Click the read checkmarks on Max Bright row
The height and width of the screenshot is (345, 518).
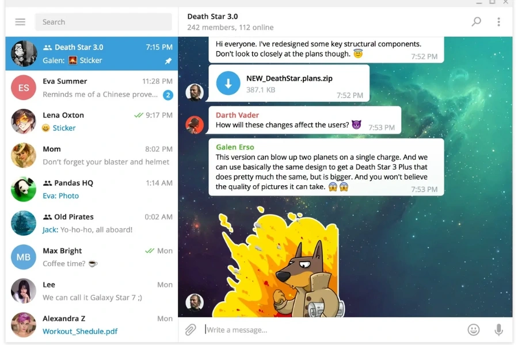(x=149, y=251)
